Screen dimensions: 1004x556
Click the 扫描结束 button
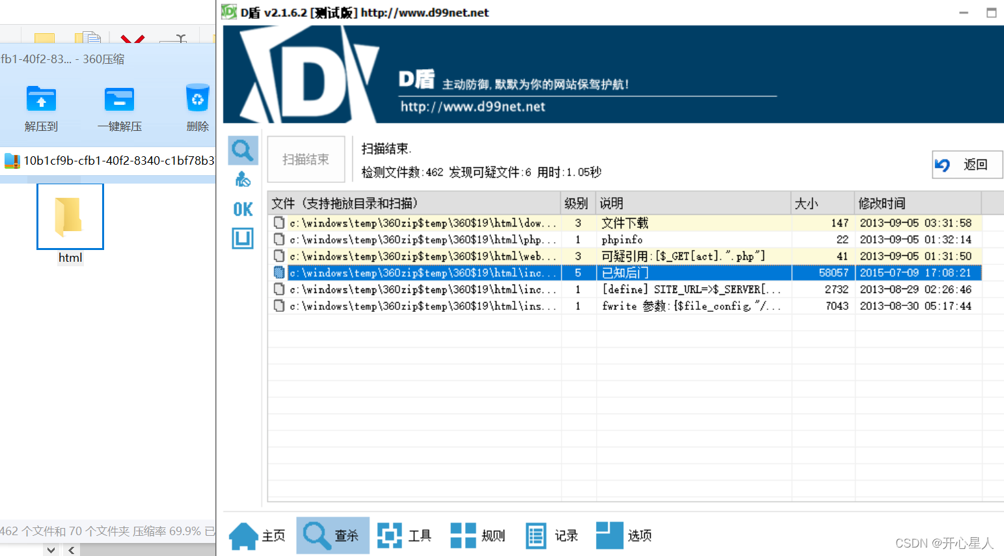point(306,160)
